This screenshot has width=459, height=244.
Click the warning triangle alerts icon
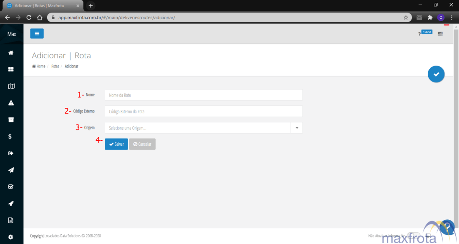tap(11, 103)
